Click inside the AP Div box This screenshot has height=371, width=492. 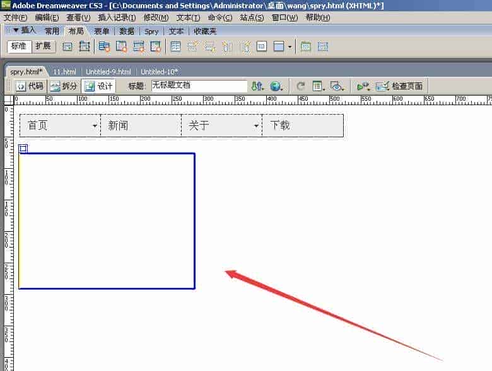pos(107,221)
